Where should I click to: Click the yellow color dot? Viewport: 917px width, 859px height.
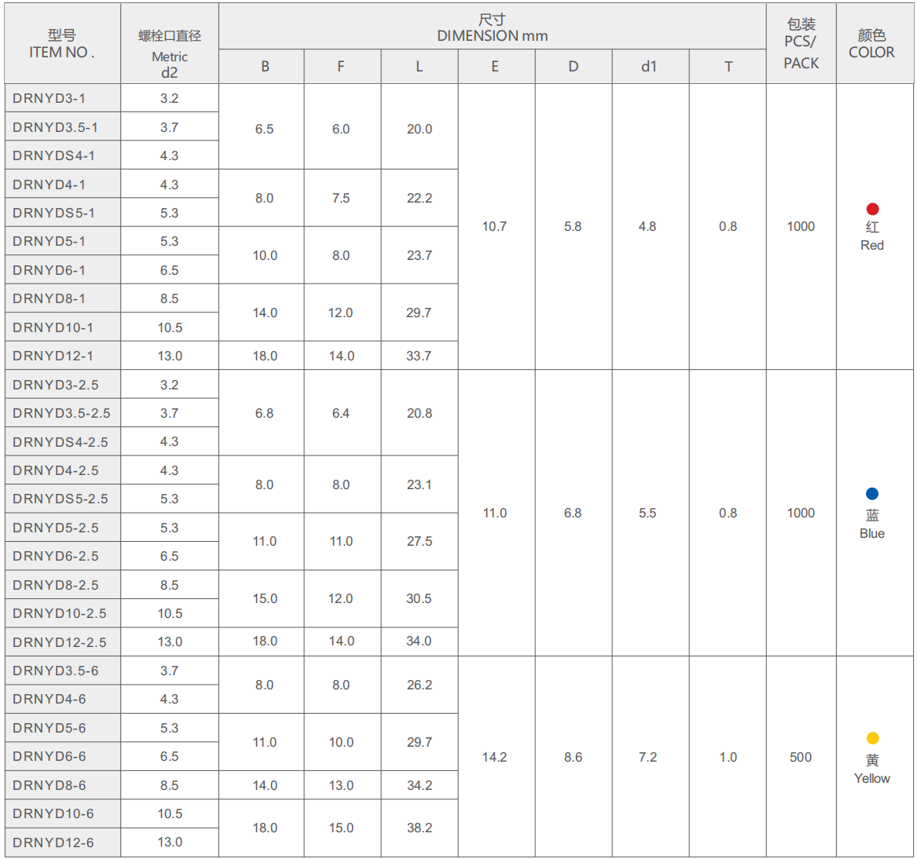click(x=872, y=738)
